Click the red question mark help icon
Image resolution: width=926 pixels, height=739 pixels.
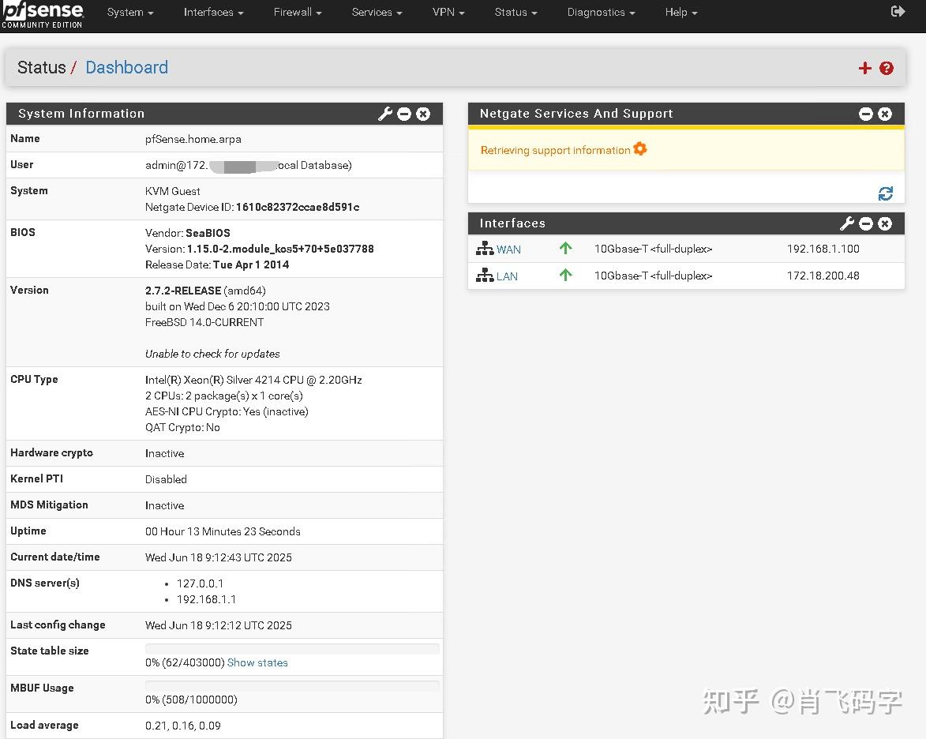(887, 68)
